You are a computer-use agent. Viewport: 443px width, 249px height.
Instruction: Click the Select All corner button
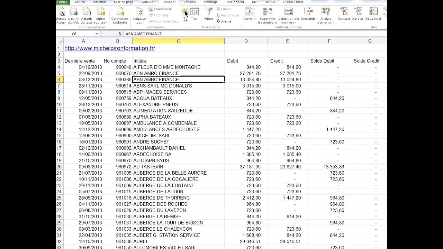(60, 41)
